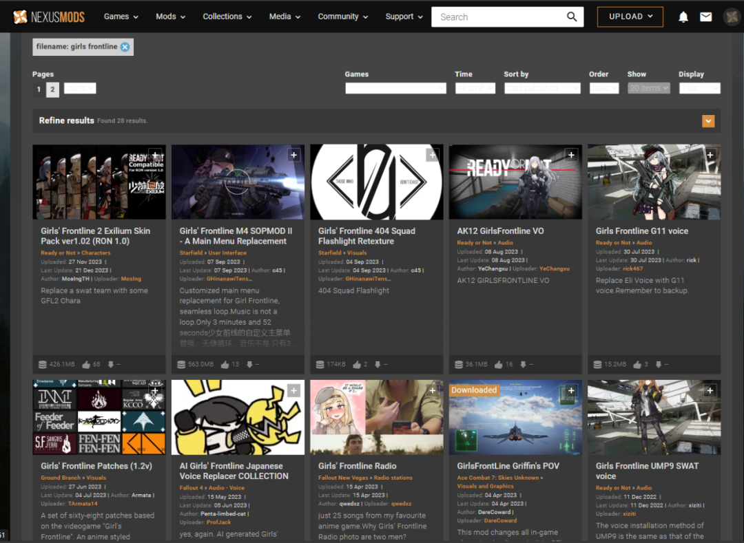Open the Games filter dropdown
Viewport: 744px width, 543px height.
pos(395,88)
